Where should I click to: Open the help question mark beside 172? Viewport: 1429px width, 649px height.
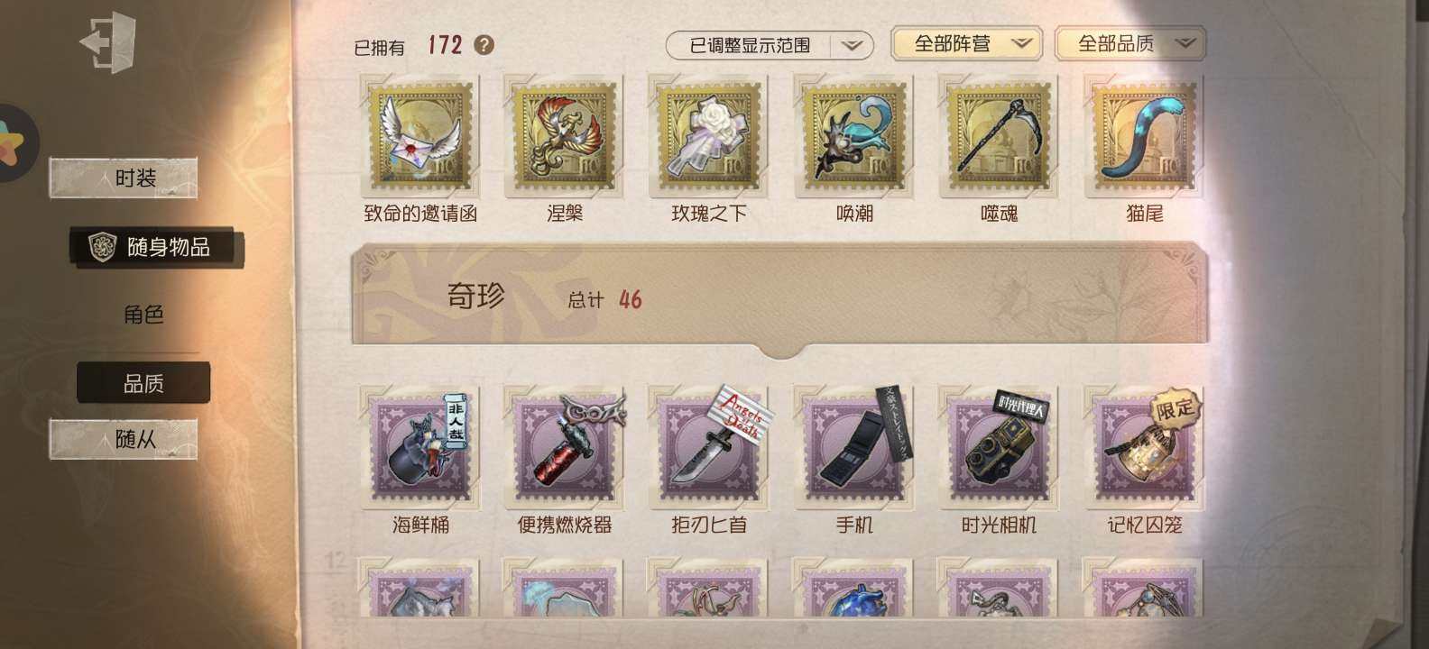point(484,45)
